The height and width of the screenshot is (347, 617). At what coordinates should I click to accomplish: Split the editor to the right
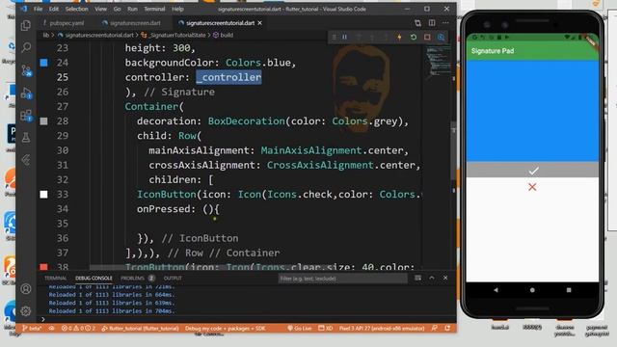coord(432,23)
